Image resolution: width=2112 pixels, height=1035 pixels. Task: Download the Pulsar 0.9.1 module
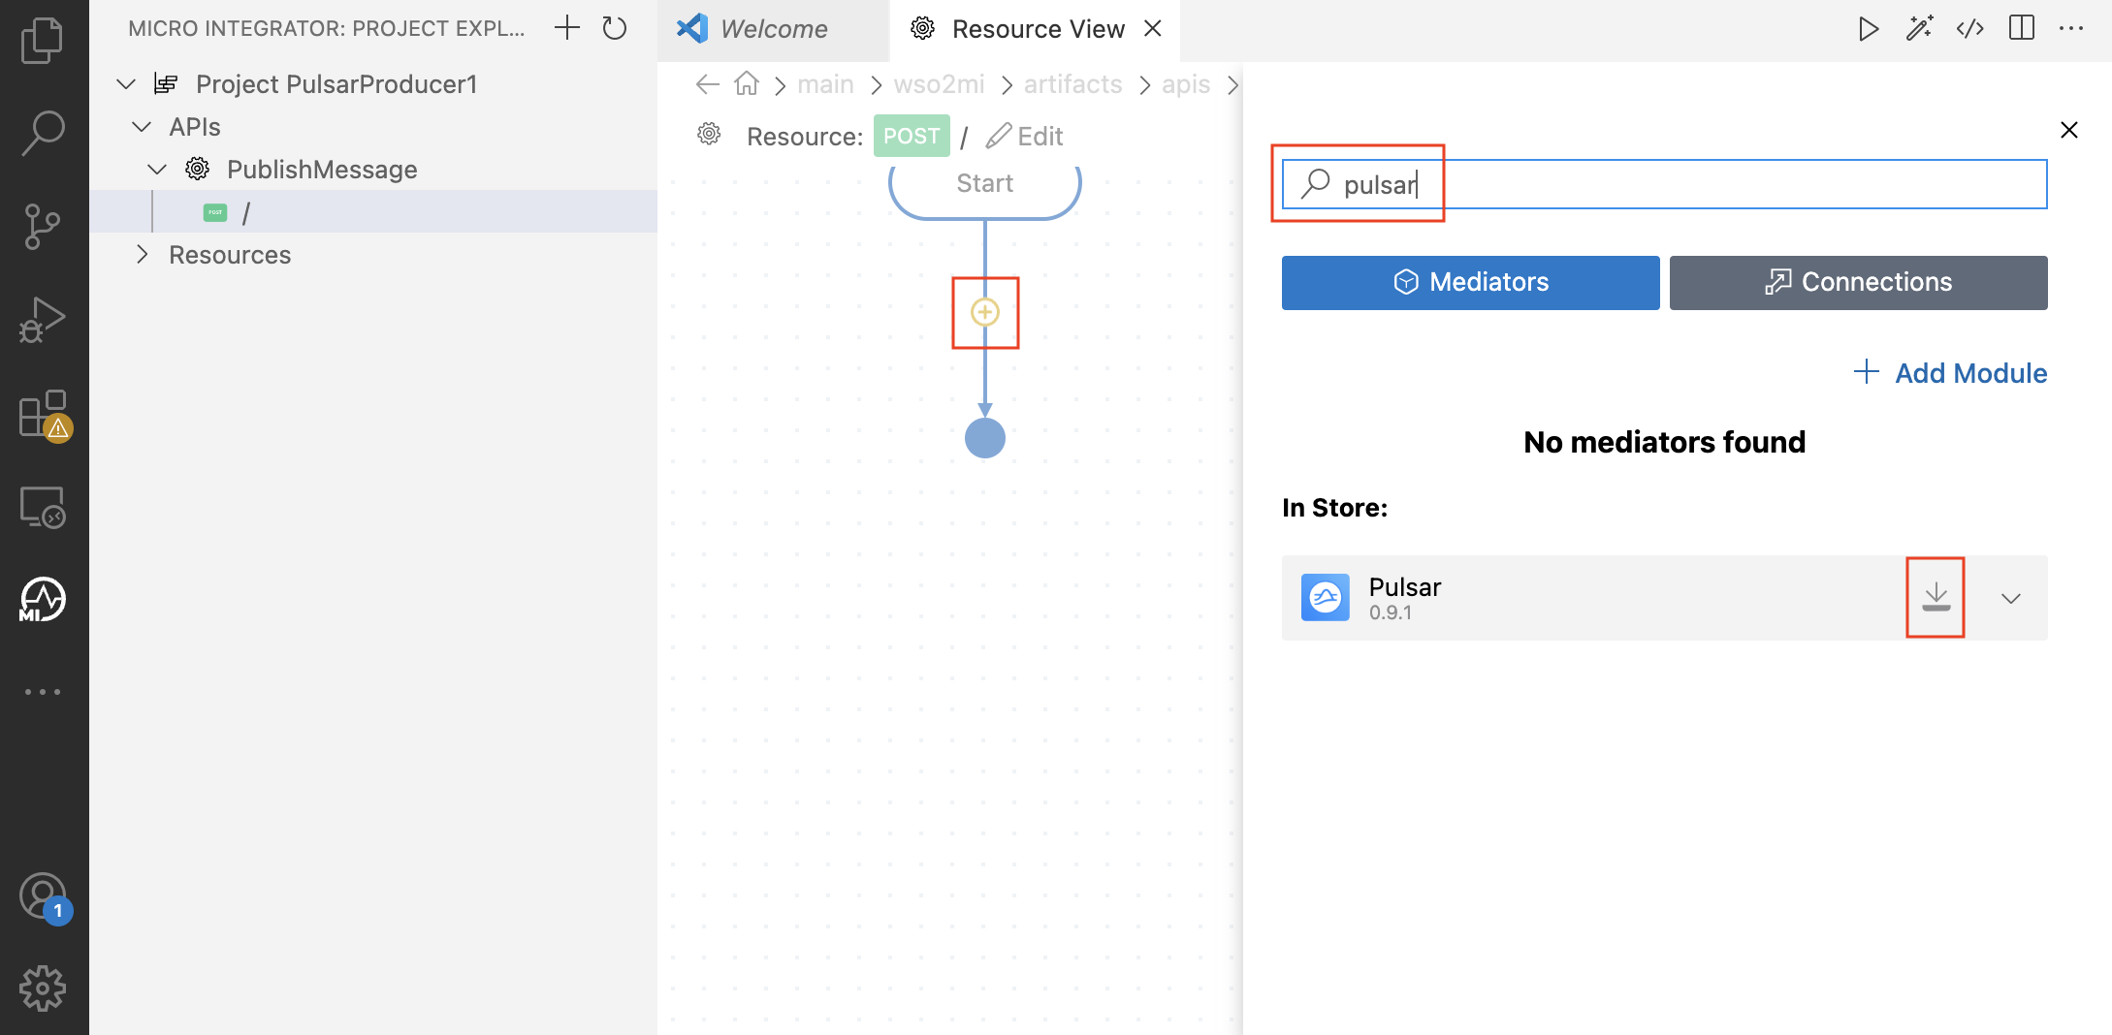pyautogui.click(x=1935, y=598)
